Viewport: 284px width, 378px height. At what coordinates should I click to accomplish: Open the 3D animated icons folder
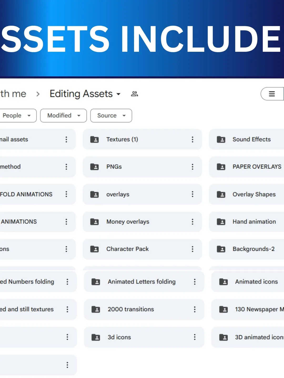(x=248, y=337)
